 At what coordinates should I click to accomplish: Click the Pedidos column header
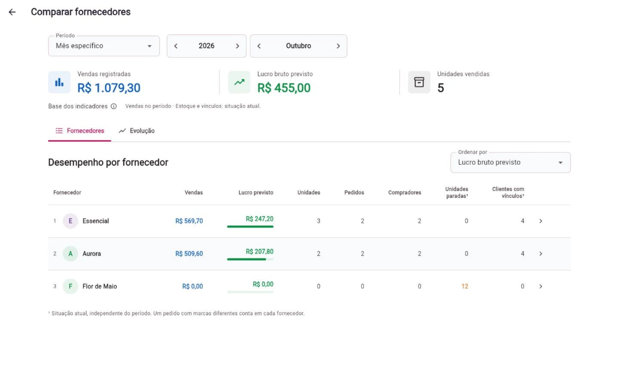pos(354,193)
